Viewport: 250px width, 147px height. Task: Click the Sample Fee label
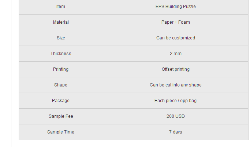point(61,116)
